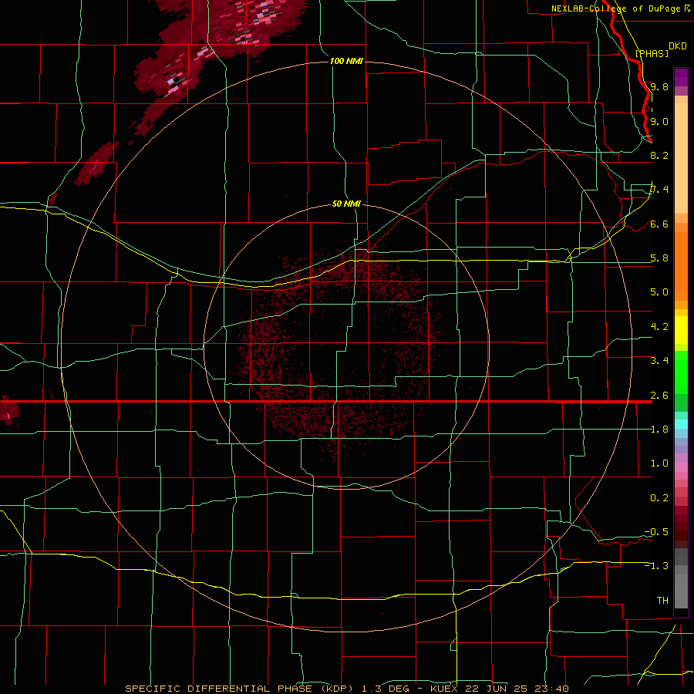
Task: Select the purple segment at the top of the color bar
Action: (681, 77)
